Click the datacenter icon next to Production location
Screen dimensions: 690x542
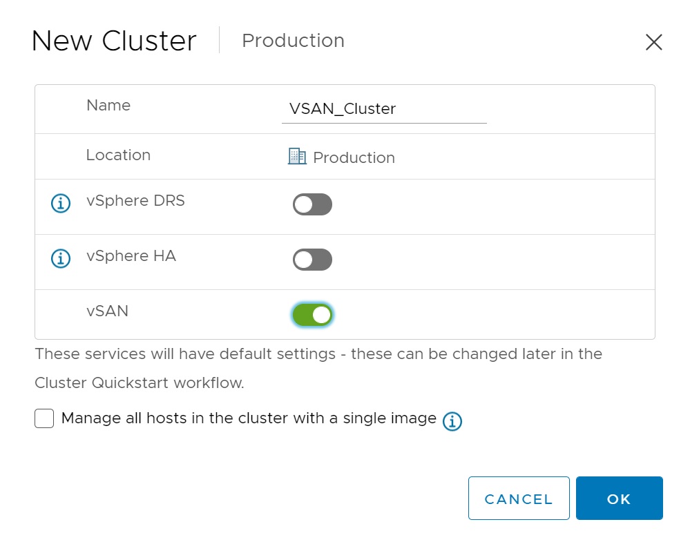(297, 157)
